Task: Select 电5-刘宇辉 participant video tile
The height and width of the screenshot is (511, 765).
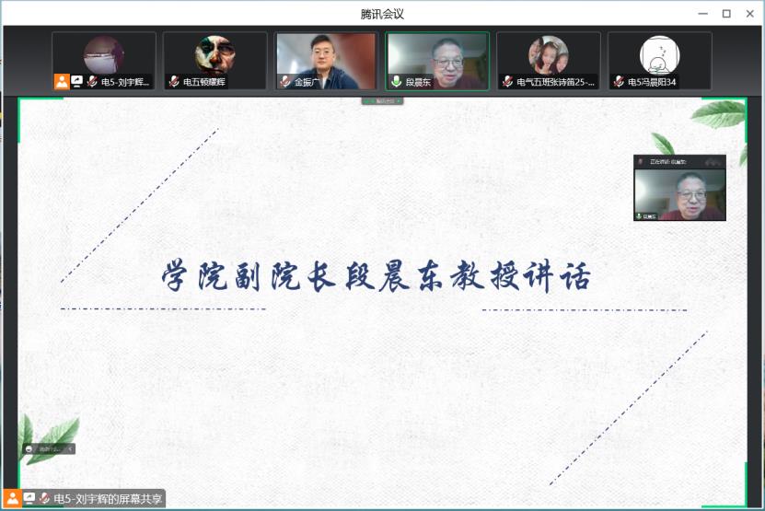Action: click(103, 55)
